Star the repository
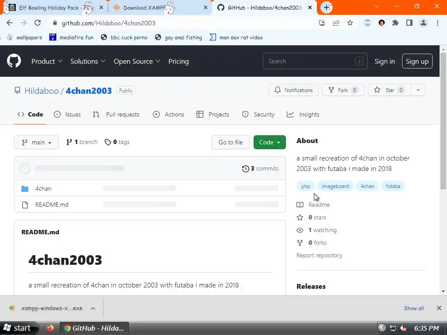Image resolution: width=447 pixels, height=335 pixels. [x=389, y=90]
